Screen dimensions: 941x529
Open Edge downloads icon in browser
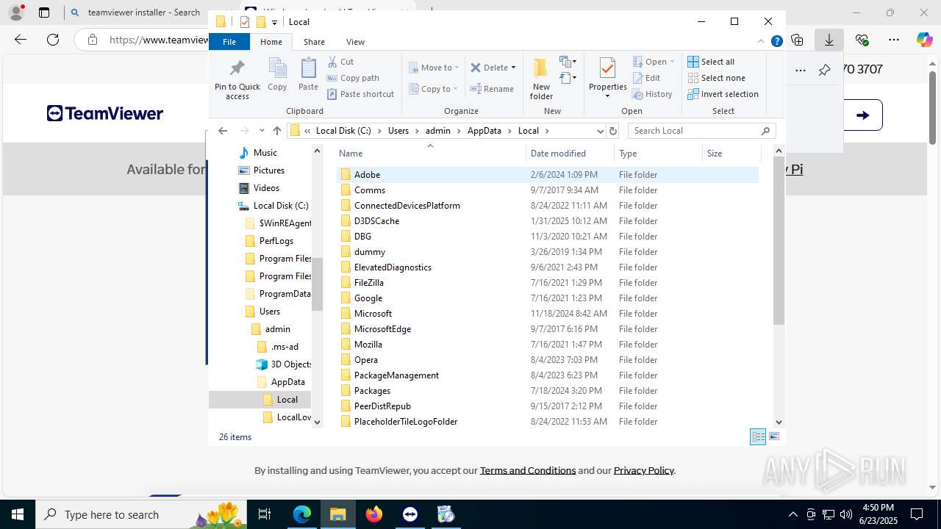[829, 40]
